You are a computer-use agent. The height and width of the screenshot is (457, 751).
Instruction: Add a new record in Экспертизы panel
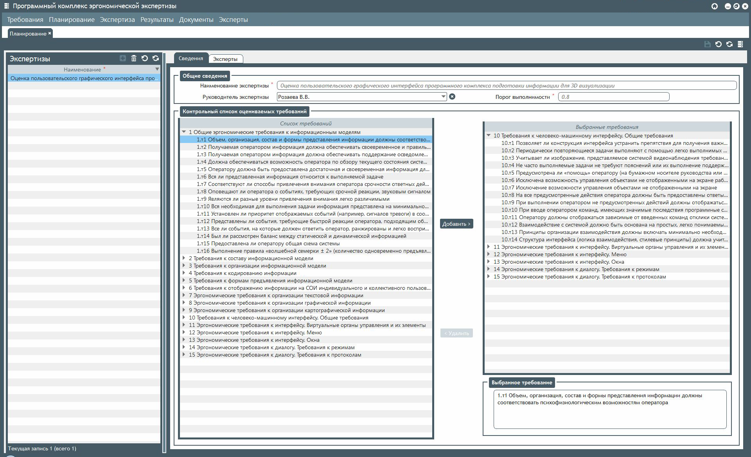[x=123, y=58]
